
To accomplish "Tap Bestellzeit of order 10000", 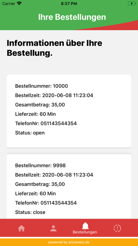I will (x=54, y=95).
